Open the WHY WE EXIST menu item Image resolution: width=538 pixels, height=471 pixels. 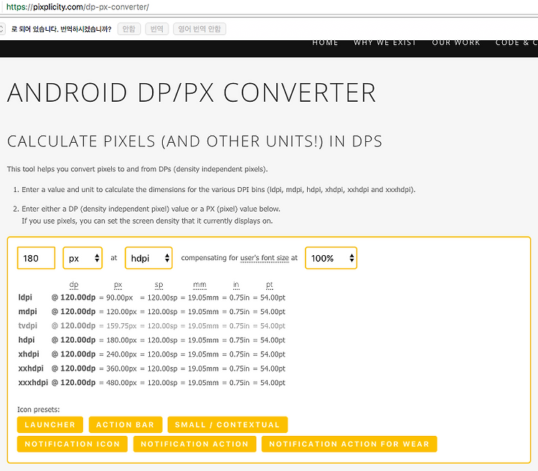[384, 42]
